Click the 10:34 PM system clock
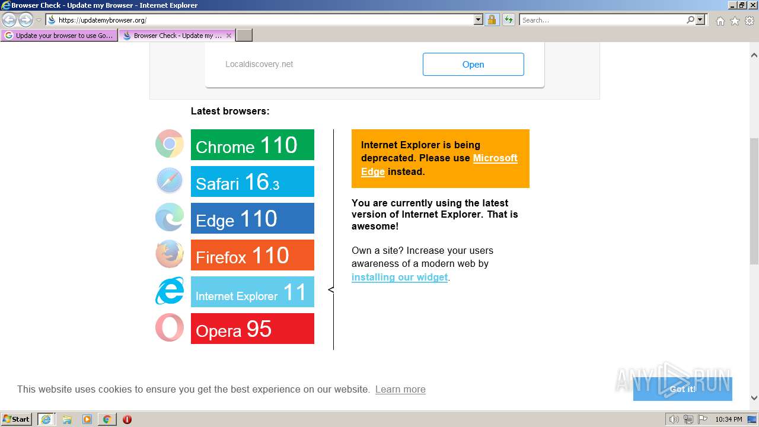The height and width of the screenshot is (427, 759). [x=729, y=419]
